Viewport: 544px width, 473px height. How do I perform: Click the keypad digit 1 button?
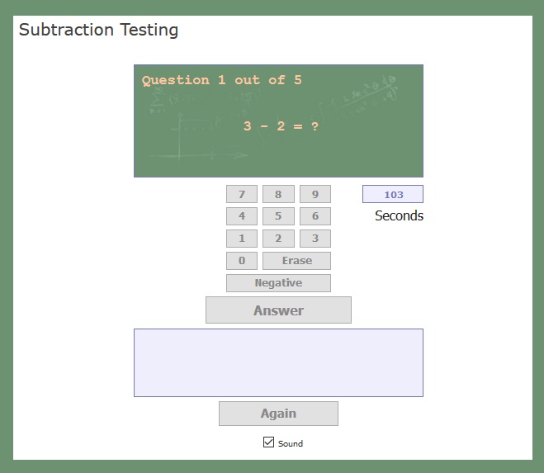point(242,239)
